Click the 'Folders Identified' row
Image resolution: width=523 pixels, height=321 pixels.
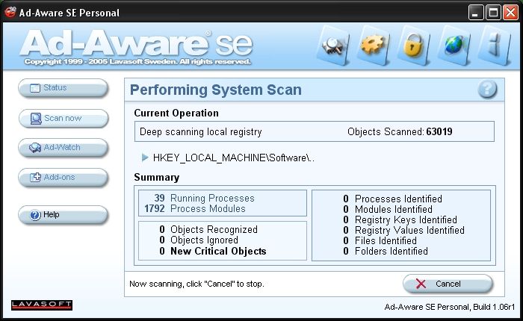pyautogui.click(x=386, y=251)
